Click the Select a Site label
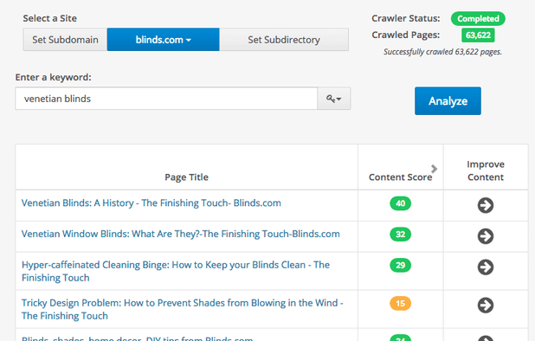This screenshot has width=535, height=341. point(50,18)
